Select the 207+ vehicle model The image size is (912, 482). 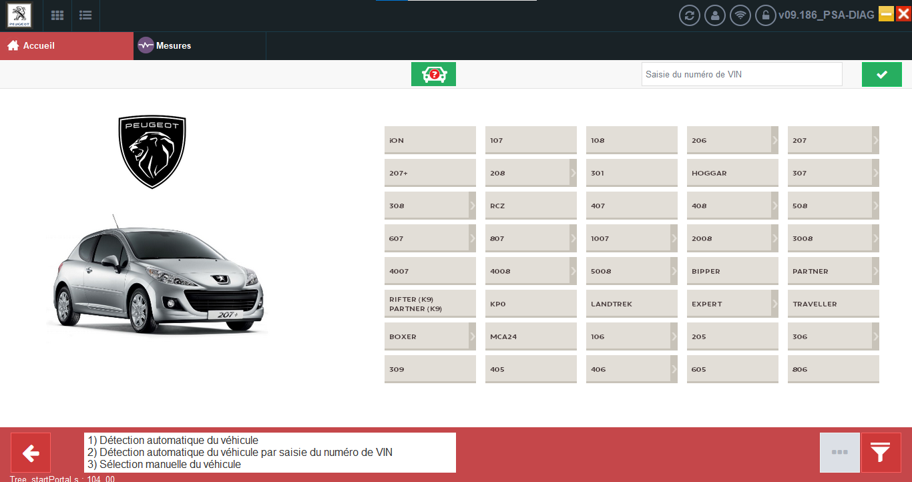pyautogui.click(x=430, y=173)
